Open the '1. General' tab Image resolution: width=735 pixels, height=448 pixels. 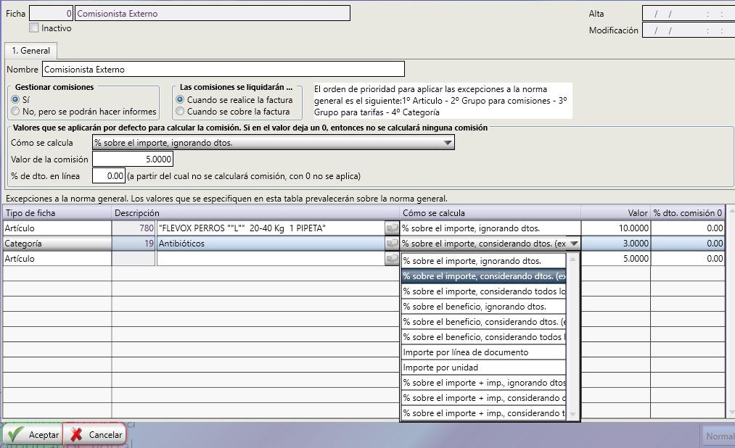click(x=31, y=51)
